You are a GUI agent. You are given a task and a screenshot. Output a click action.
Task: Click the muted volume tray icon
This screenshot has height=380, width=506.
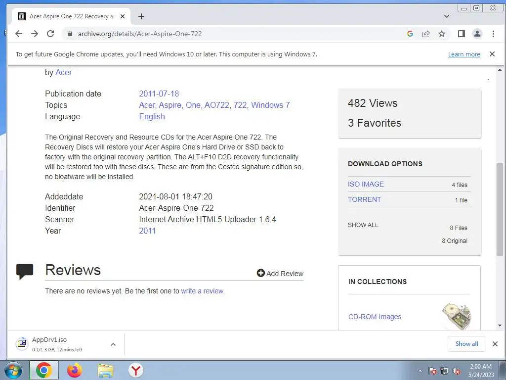tap(456, 371)
